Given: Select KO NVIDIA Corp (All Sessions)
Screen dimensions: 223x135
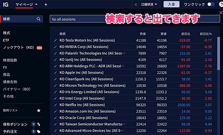Looking at the screenshot, I should [x=84, y=47].
